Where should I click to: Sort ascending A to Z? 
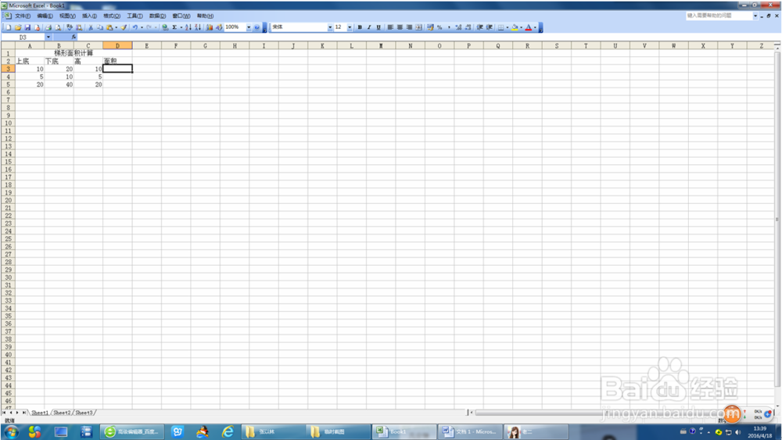click(x=188, y=27)
